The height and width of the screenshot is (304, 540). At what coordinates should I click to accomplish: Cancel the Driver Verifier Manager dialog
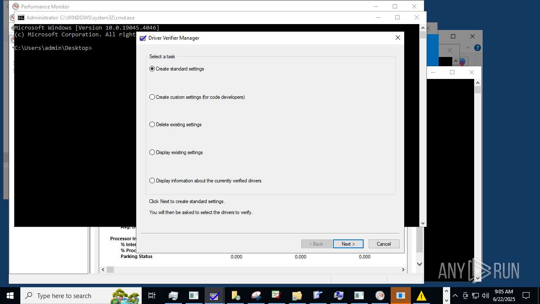pos(384,244)
